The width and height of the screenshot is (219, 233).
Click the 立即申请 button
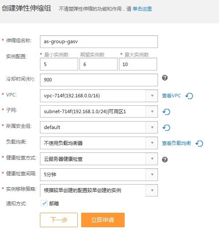103,220
